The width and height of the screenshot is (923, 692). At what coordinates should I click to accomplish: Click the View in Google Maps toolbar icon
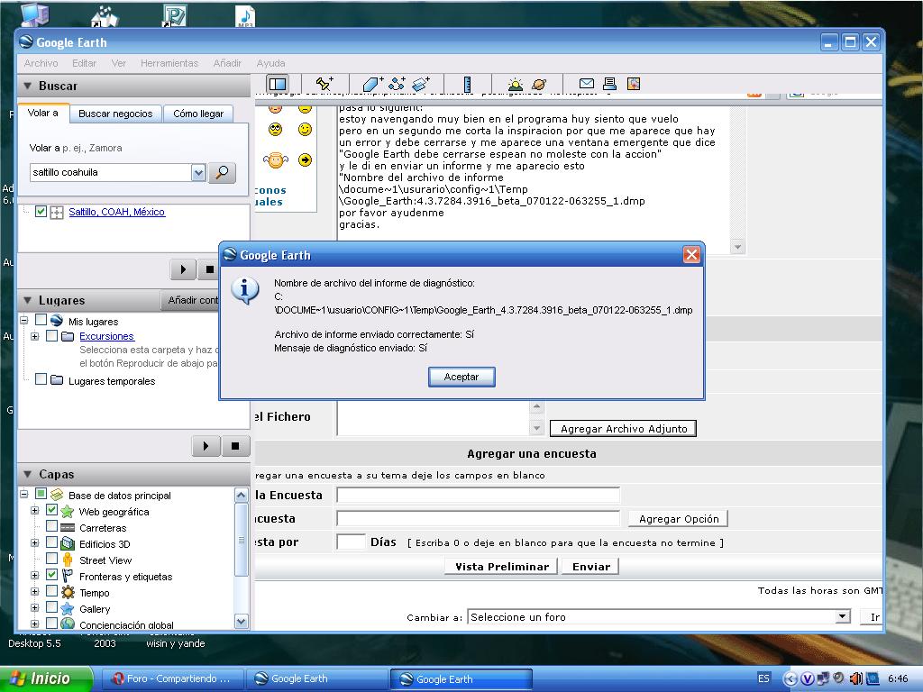(x=634, y=84)
